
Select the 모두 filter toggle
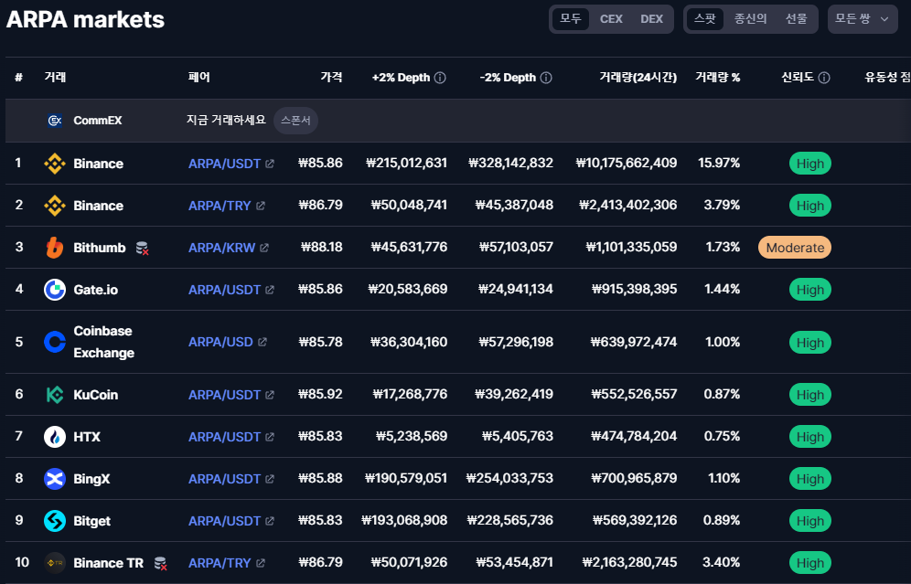(x=571, y=19)
